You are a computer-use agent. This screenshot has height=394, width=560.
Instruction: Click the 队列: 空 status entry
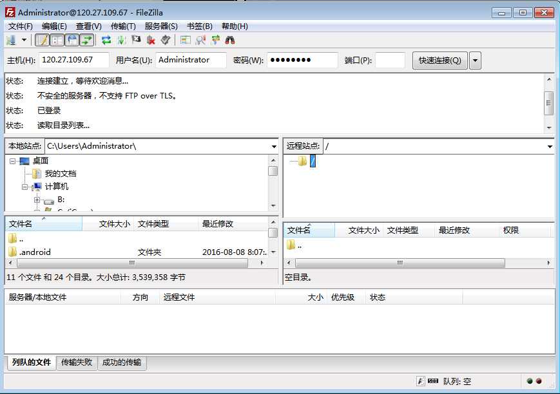(457, 382)
